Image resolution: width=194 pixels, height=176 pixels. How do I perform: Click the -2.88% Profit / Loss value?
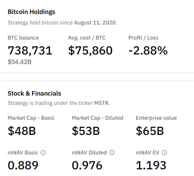(x=148, y=50)
